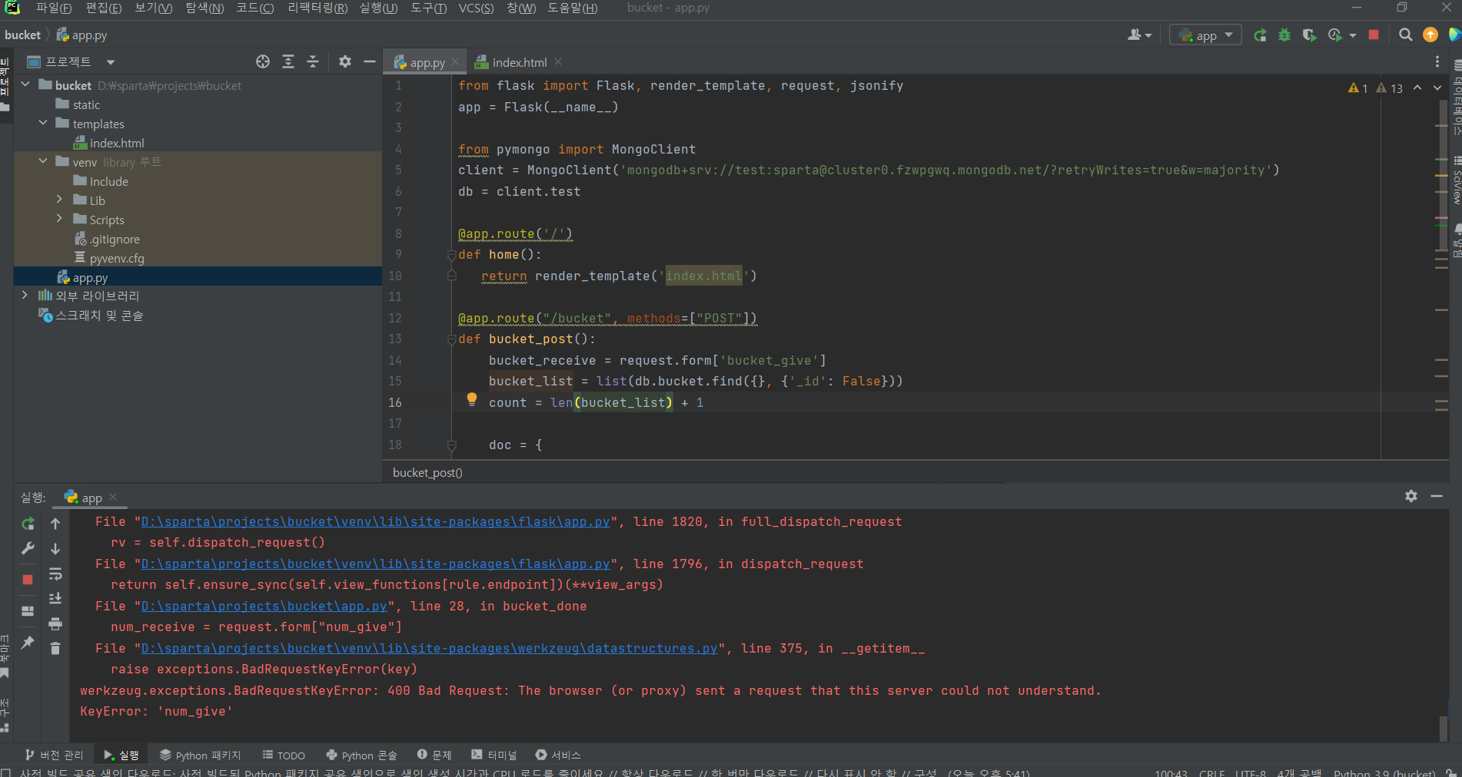Start debugging with the bug icon
The height and width of the screenshot is (777, 1462).
click(1284, 35)
